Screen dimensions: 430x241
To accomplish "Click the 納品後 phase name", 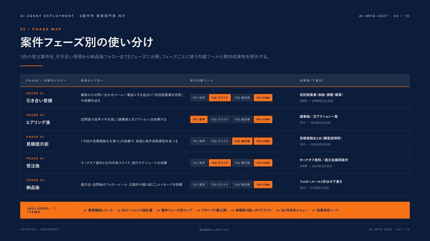I will coord(33,188).
